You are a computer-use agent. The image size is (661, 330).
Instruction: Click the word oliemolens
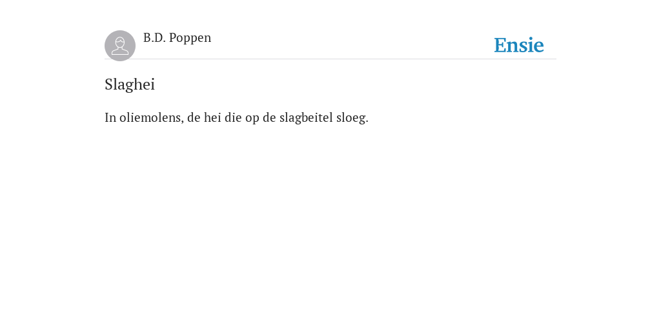coord(151,117)
